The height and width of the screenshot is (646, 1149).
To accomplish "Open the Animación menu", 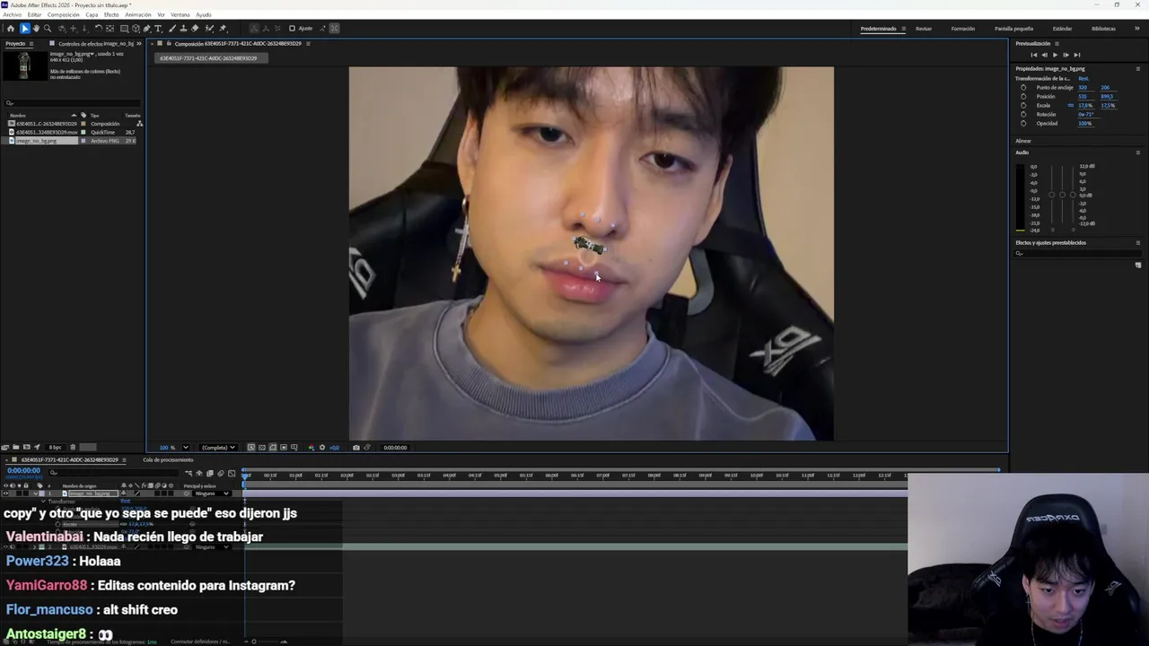I will [x=138, y=14].
